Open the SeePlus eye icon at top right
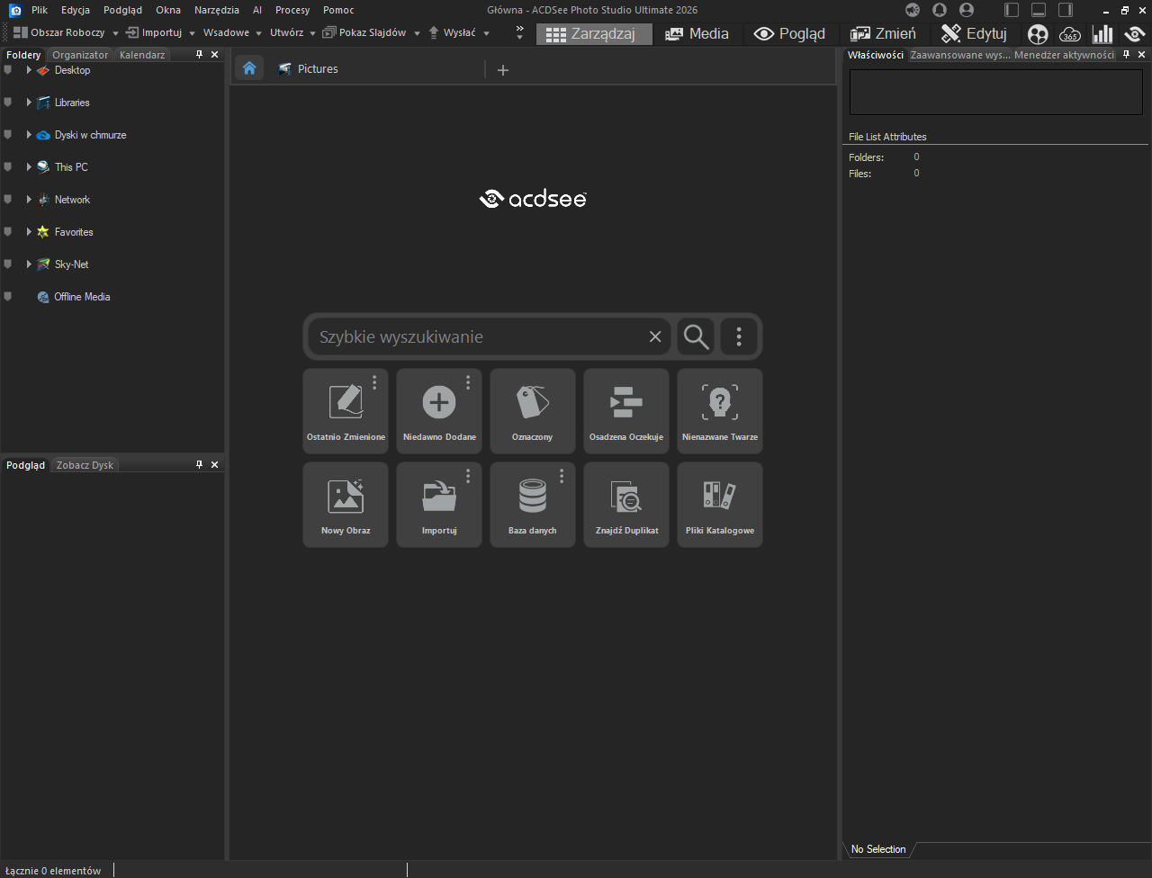1152x878 pixels. pyautogui.click(x=1134, y=34)
